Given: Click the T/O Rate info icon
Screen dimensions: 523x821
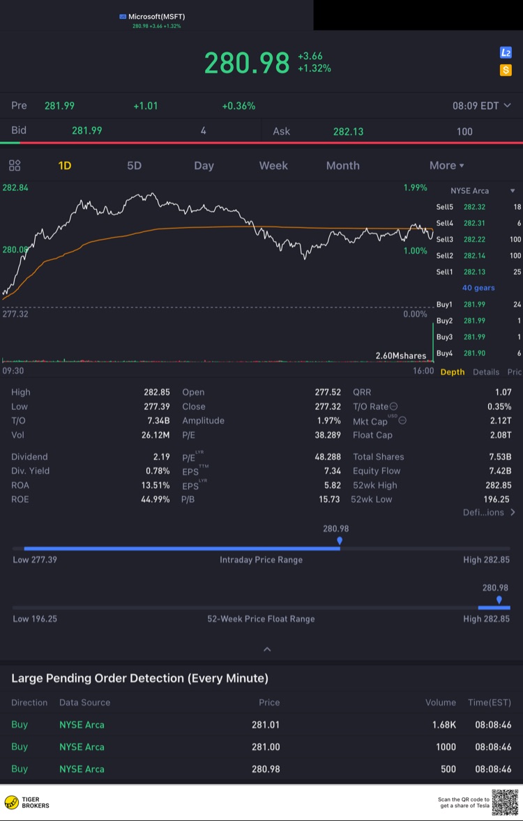Looking at the screenshot, I should click(x=393, y=406).
